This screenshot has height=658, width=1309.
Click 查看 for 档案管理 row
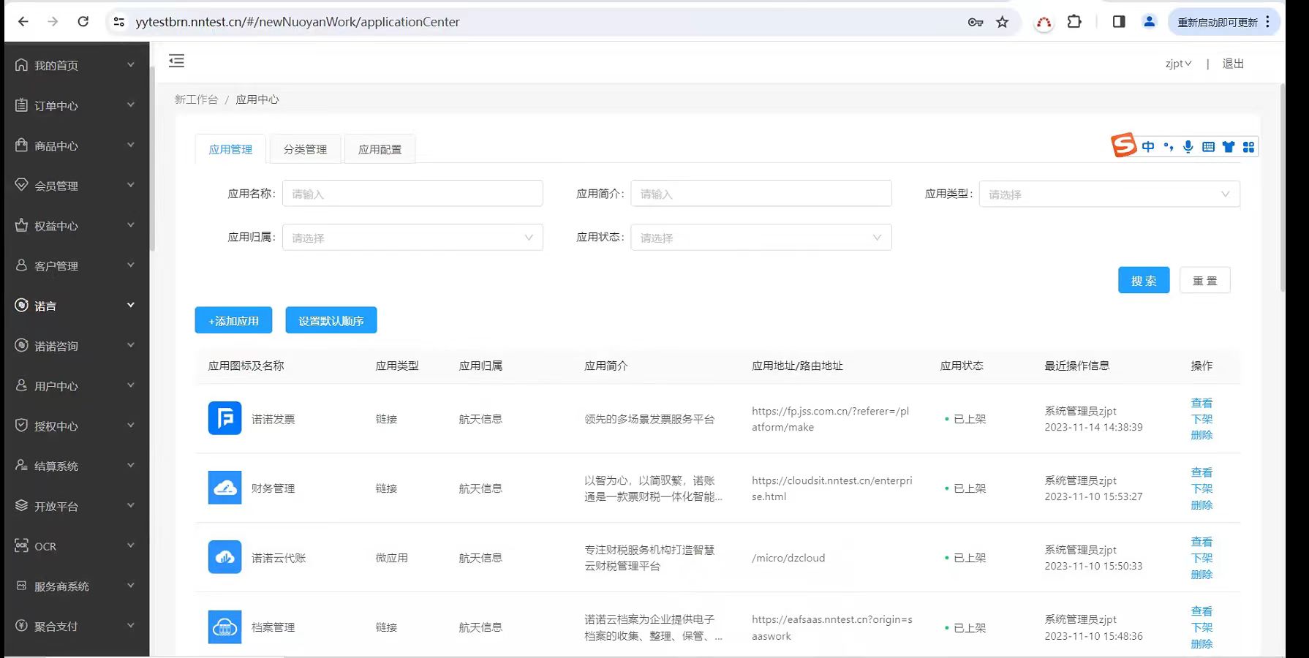pyautogui.click(x=1202, y=611)
